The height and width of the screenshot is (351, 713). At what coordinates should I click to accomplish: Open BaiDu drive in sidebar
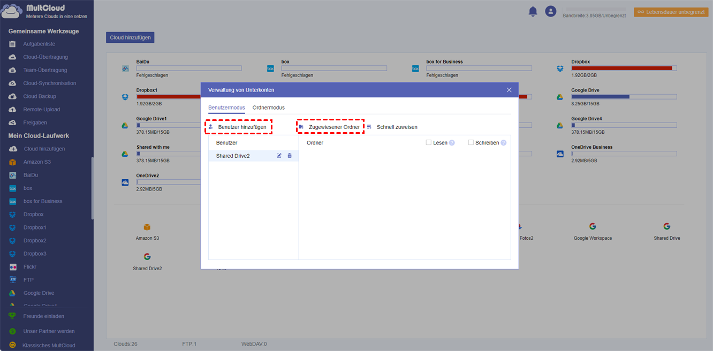pyautogui.click(x=31, y=175)
